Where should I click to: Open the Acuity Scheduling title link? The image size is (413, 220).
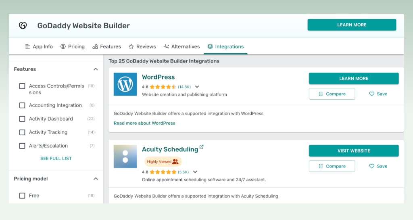(170, 149)
